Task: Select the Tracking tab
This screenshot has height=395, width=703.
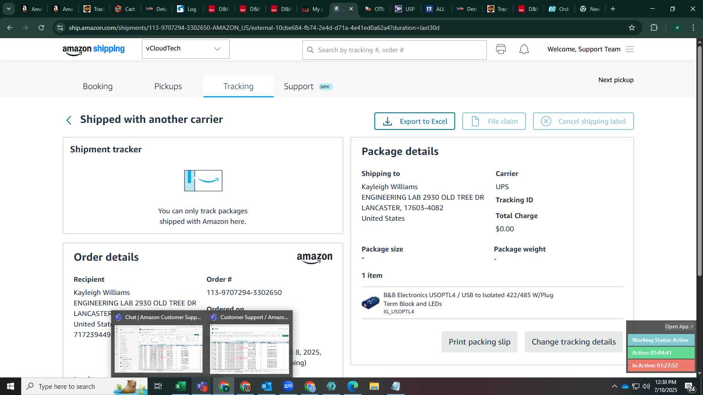Action: pos(238,86)
